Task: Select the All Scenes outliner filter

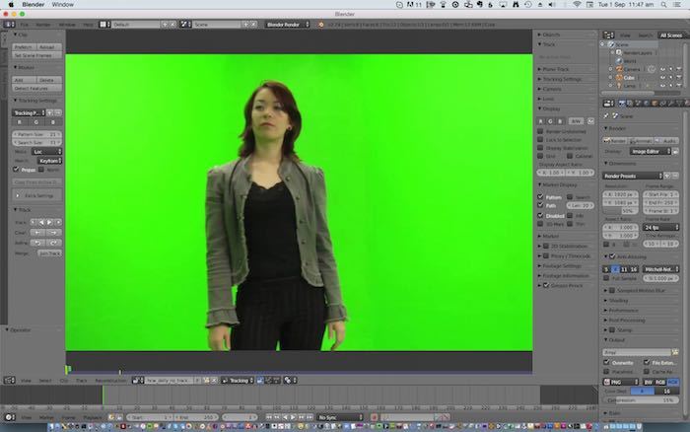Action: pos(670,36)
